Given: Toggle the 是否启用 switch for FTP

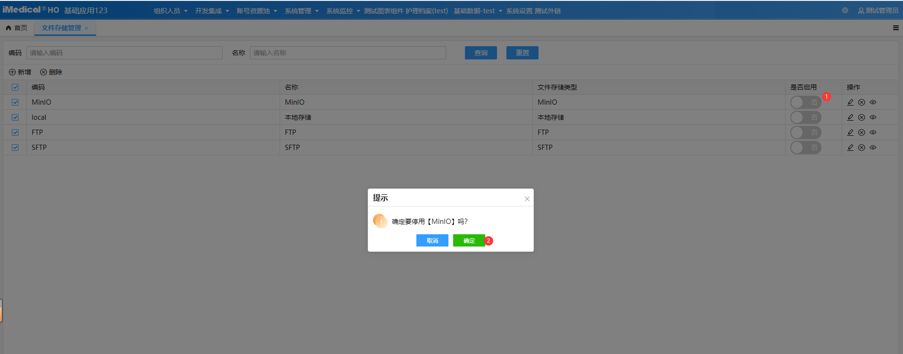Looking at the screenshot, I should (805, 132).
